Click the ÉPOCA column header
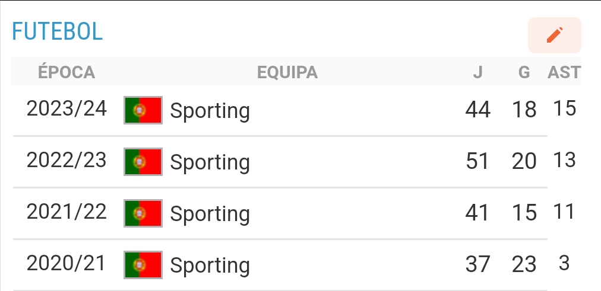Screen dimensions: 601x291 (x=67, y=72)
